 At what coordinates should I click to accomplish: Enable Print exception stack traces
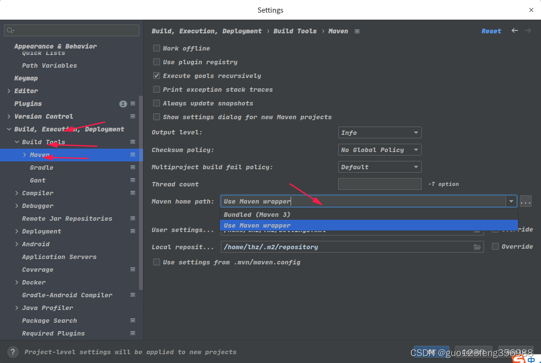(156, 89)
